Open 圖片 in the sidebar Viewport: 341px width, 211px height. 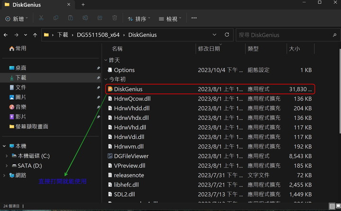point(18,97)
